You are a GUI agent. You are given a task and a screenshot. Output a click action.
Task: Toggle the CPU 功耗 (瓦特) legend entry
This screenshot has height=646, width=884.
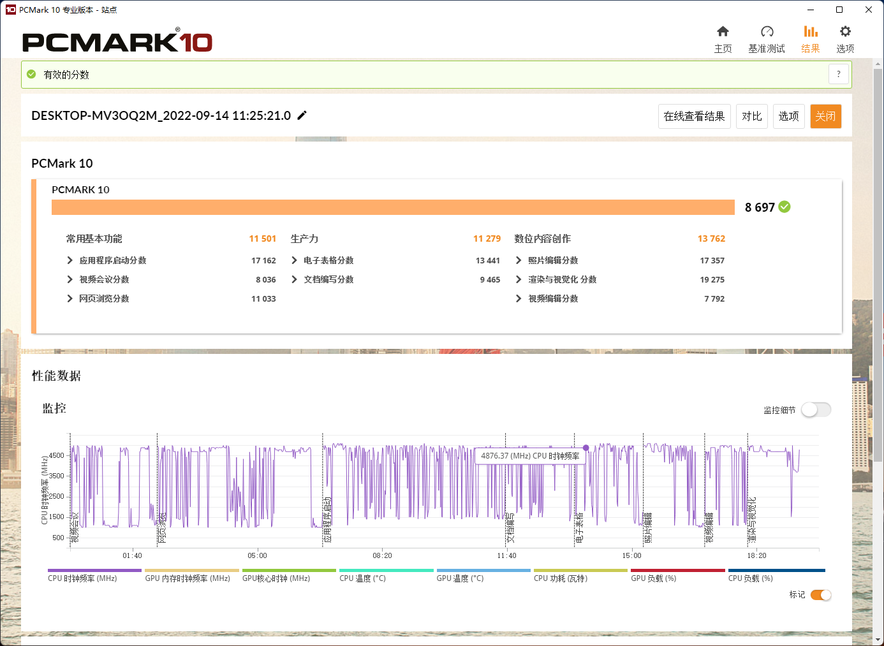pos(580,575)
